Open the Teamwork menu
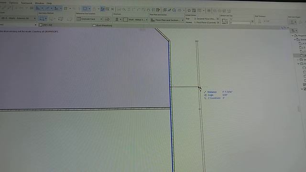The height and width of the screenshot is (172, 306). (x=26, y=3)
